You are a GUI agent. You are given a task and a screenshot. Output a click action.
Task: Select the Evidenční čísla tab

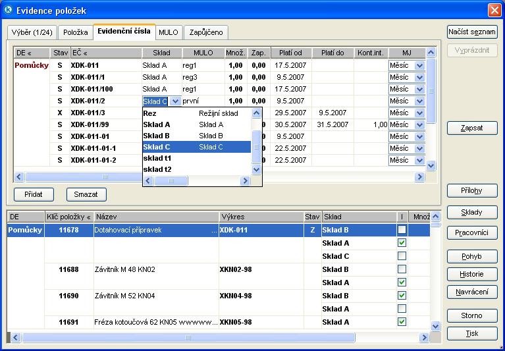click(x=124, y=32)
